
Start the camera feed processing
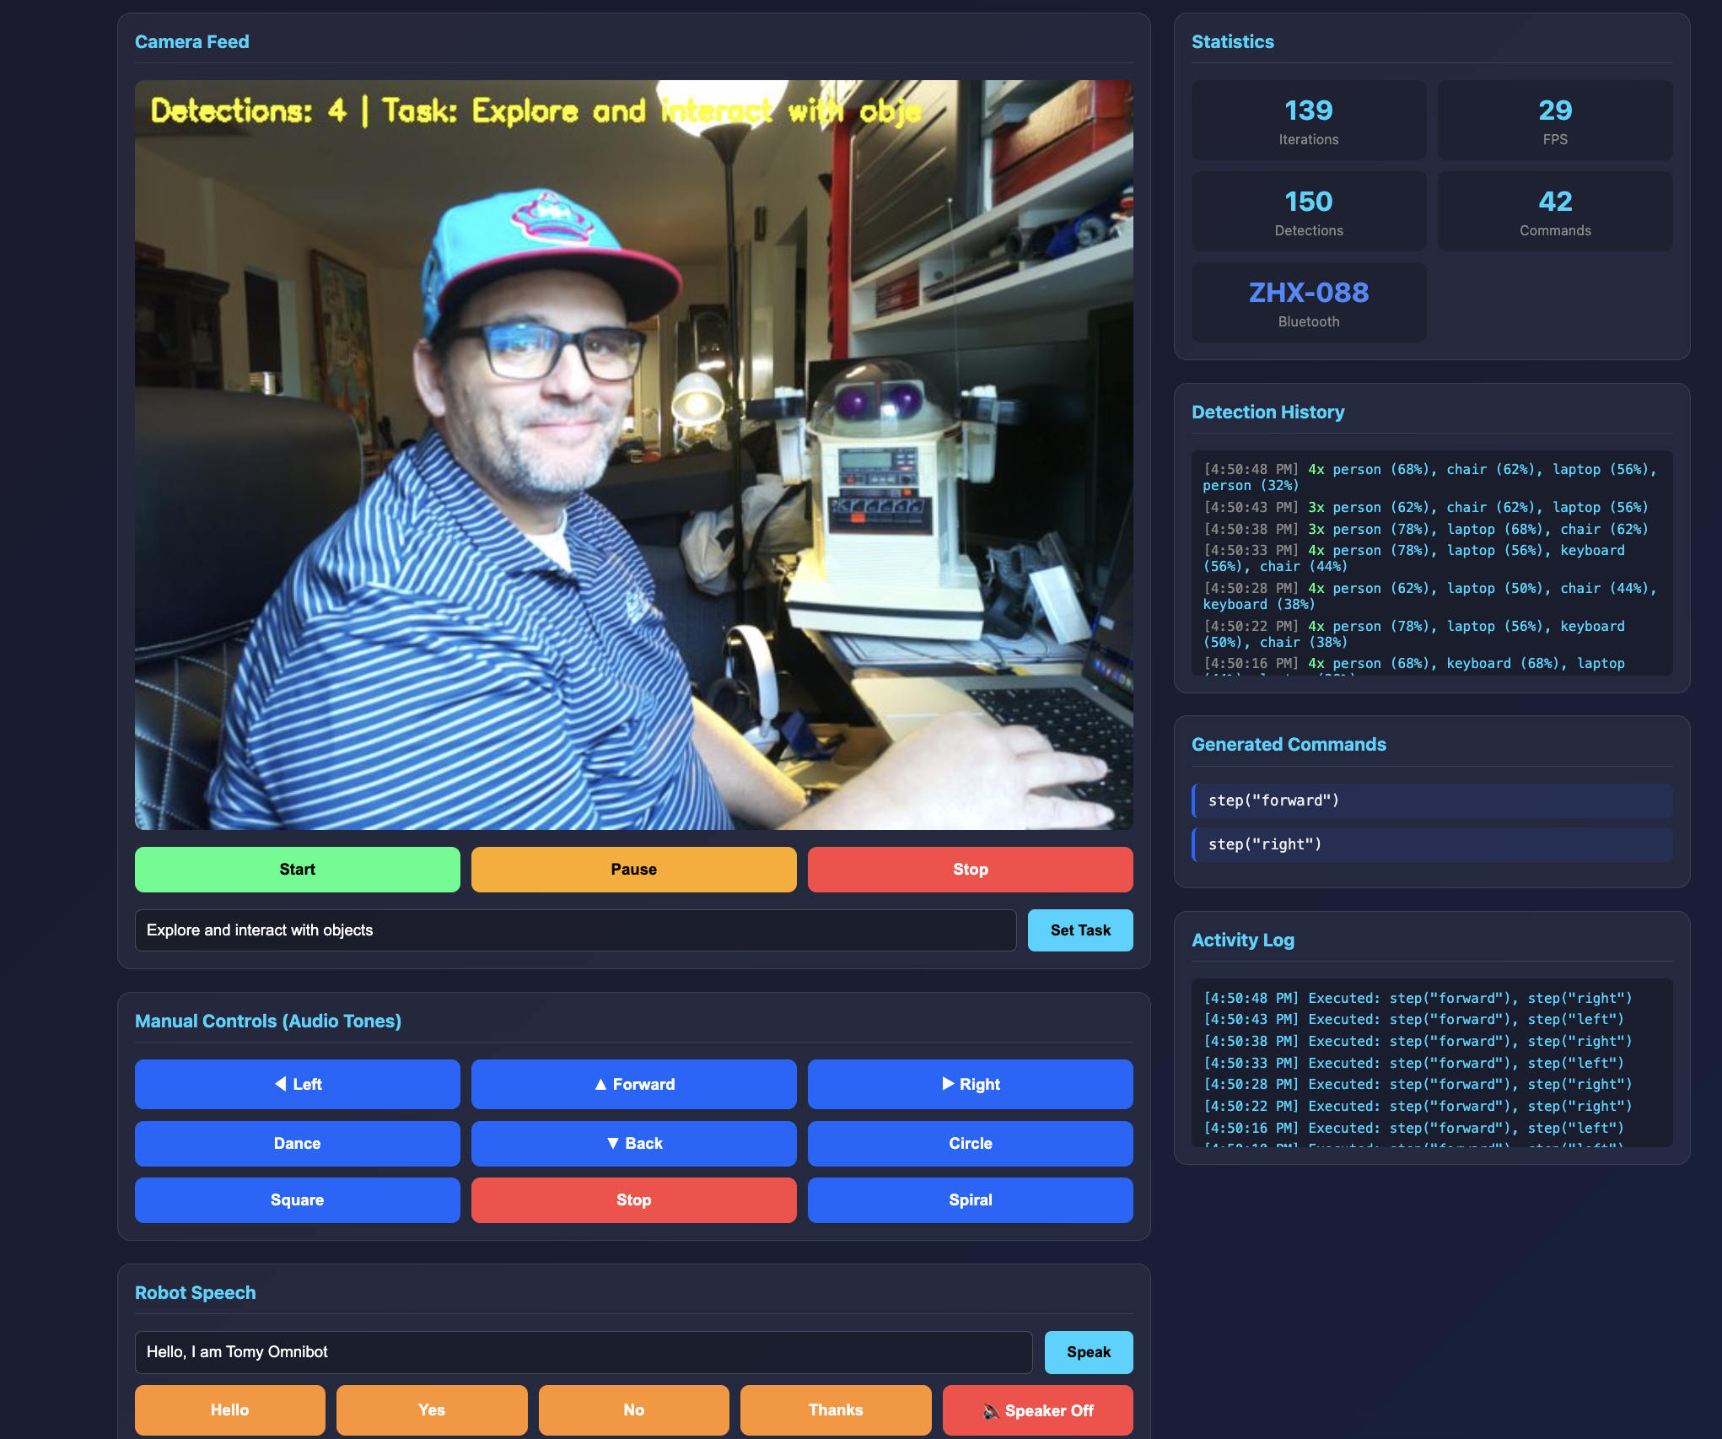(x=297, y=869)
